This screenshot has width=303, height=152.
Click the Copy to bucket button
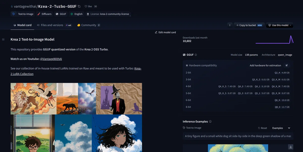pos(249,25)
